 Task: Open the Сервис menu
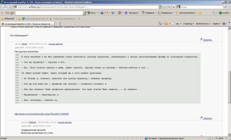click(x=216, y=23)
